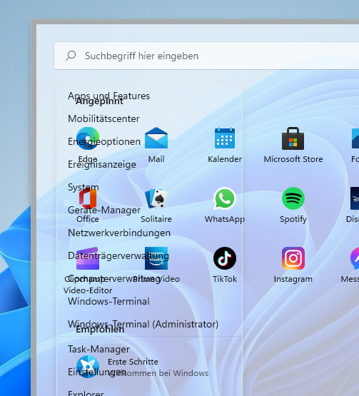The image size is (359, 396).
Task: Open the Prime Video app icon
Action: tap(156, 258)
